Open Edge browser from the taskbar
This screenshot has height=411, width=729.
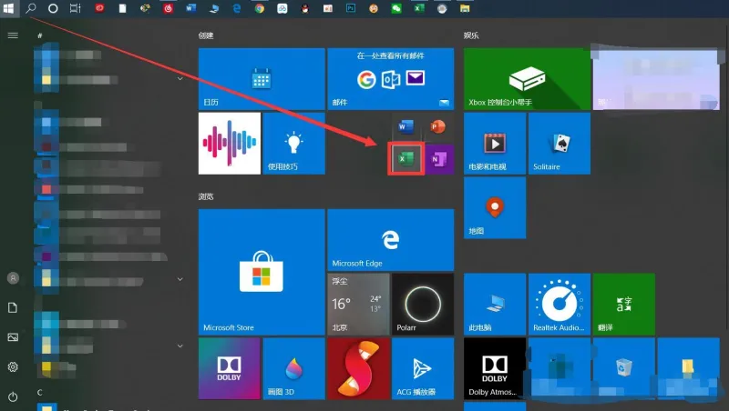(237, 8)
